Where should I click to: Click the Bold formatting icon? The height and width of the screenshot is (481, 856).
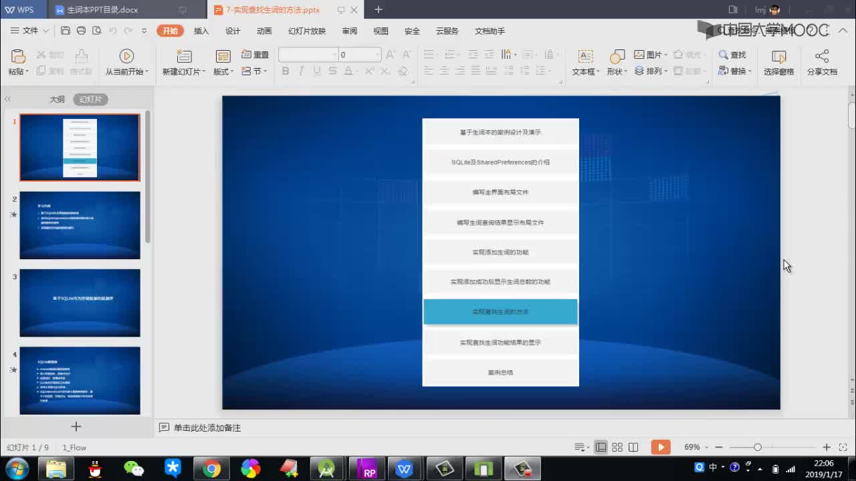[286, 71]
